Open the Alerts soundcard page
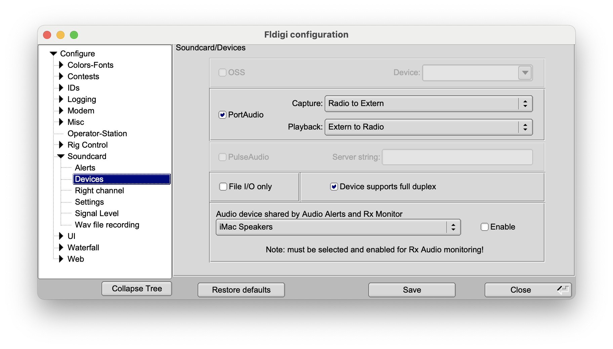The width and height of the screenshot is (613, 349). (85, 168)
